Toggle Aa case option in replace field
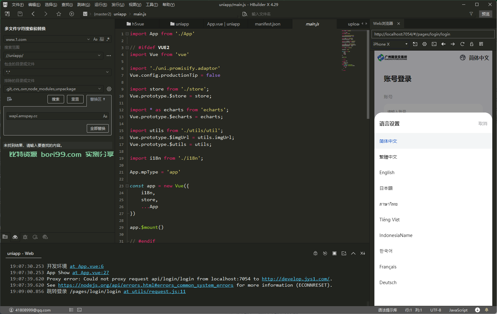This screenshot has width=497, height=314. [x=105, y=116]
